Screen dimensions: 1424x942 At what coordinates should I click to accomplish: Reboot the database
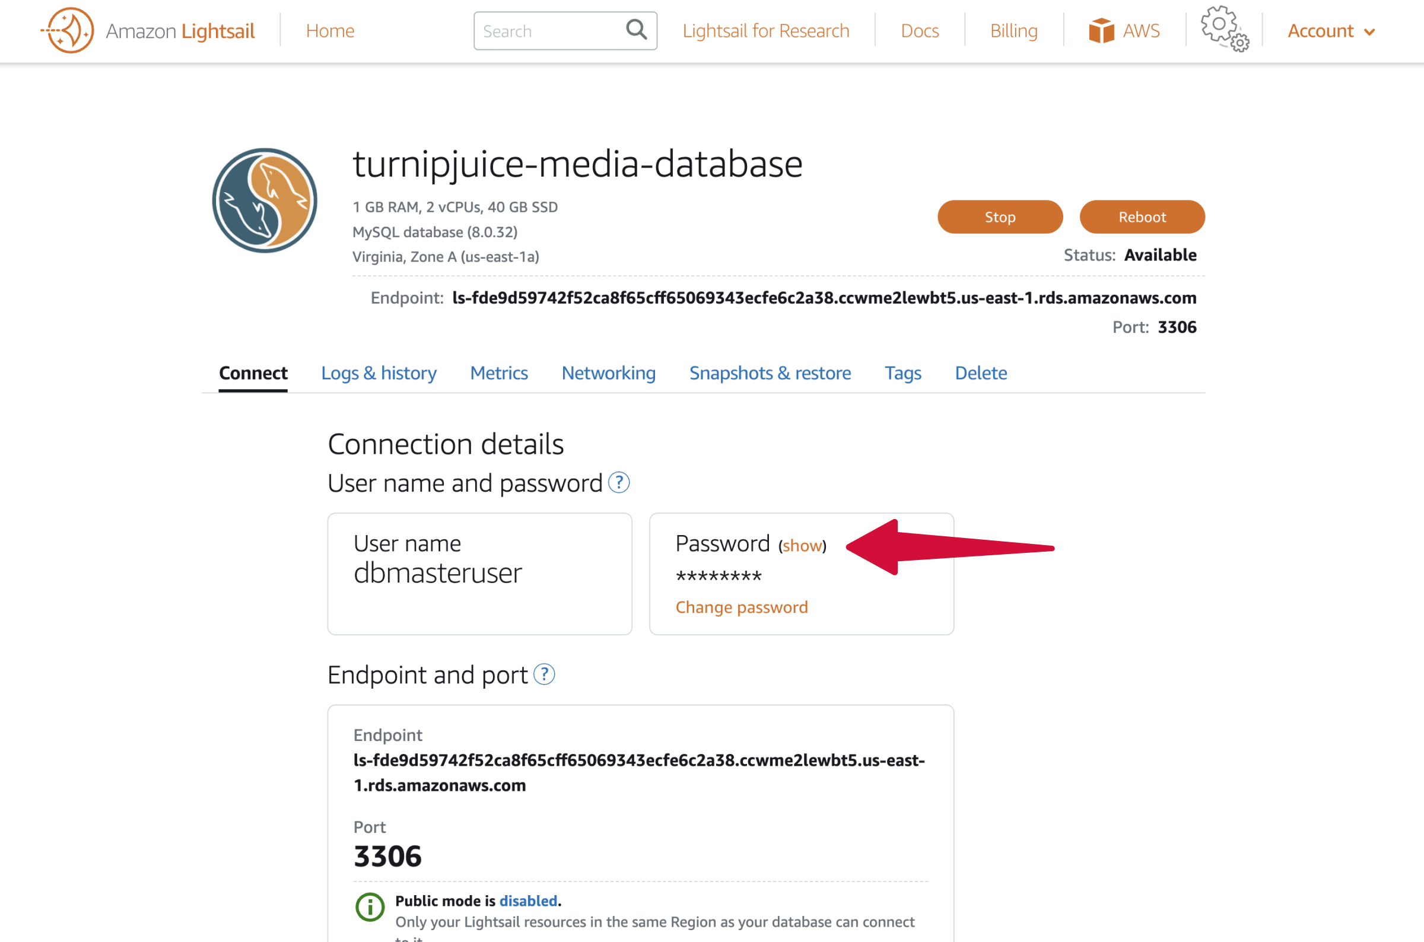[x=1142, y=217]
